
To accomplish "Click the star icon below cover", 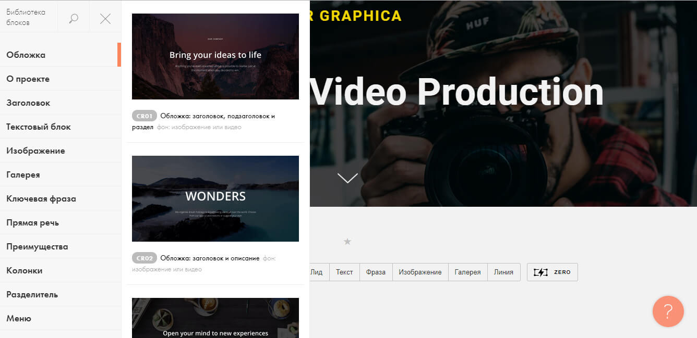I will point(347,241).
